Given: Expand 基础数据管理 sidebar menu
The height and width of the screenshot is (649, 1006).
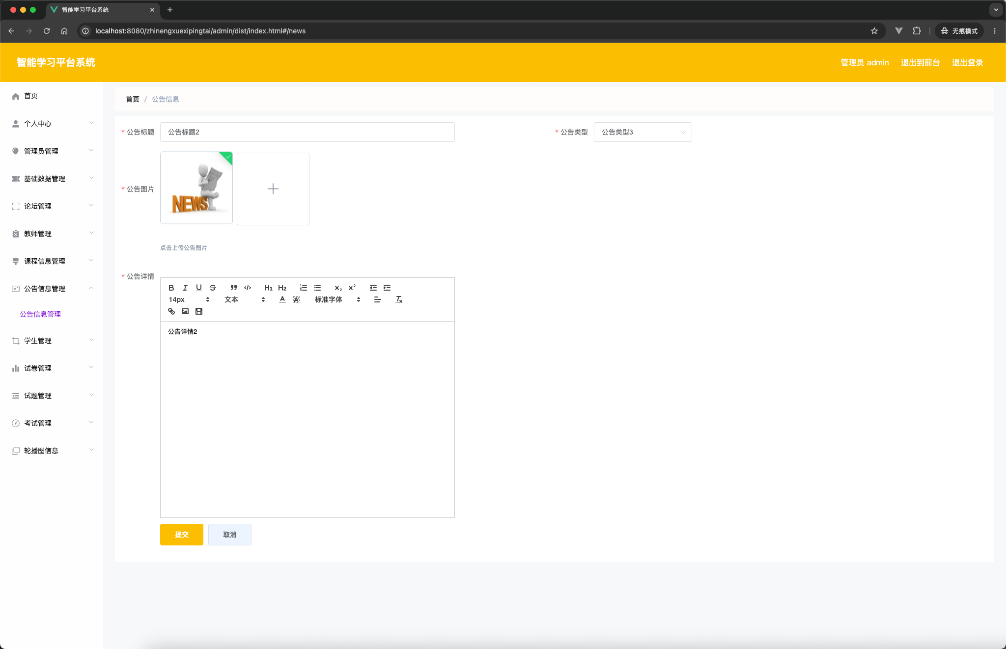Looking at the screenshot, I should tap(52, 179).
